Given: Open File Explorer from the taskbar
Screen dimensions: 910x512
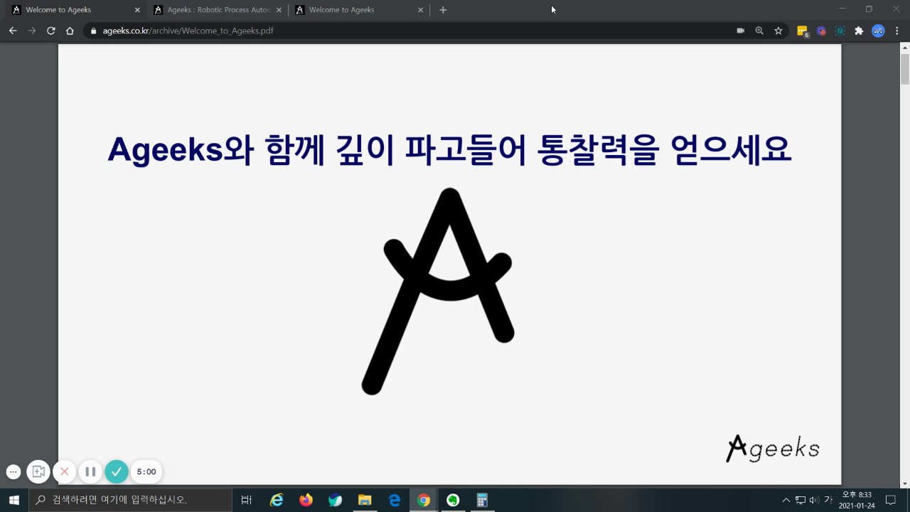Looking at the screenshot, I should (365, 500).
